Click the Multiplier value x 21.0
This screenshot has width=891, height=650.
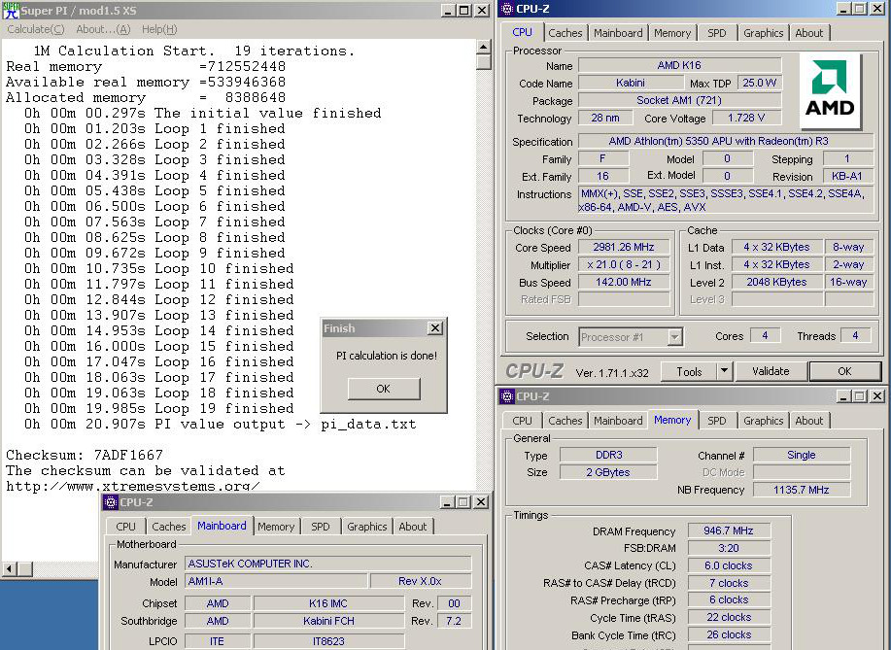[624, 265]
